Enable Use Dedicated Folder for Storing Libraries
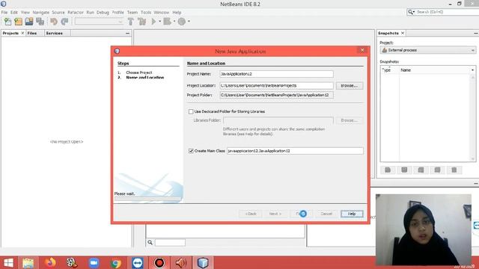479x269 pixels. (191, 111)
